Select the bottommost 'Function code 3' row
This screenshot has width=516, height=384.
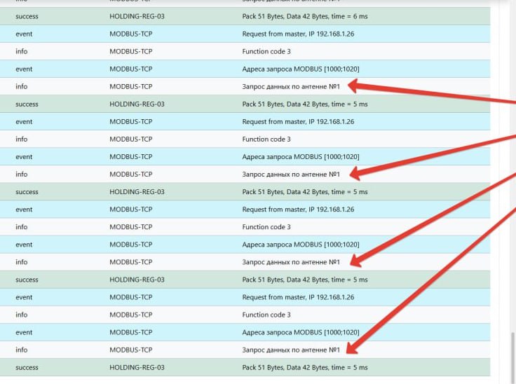click(266, 315)
